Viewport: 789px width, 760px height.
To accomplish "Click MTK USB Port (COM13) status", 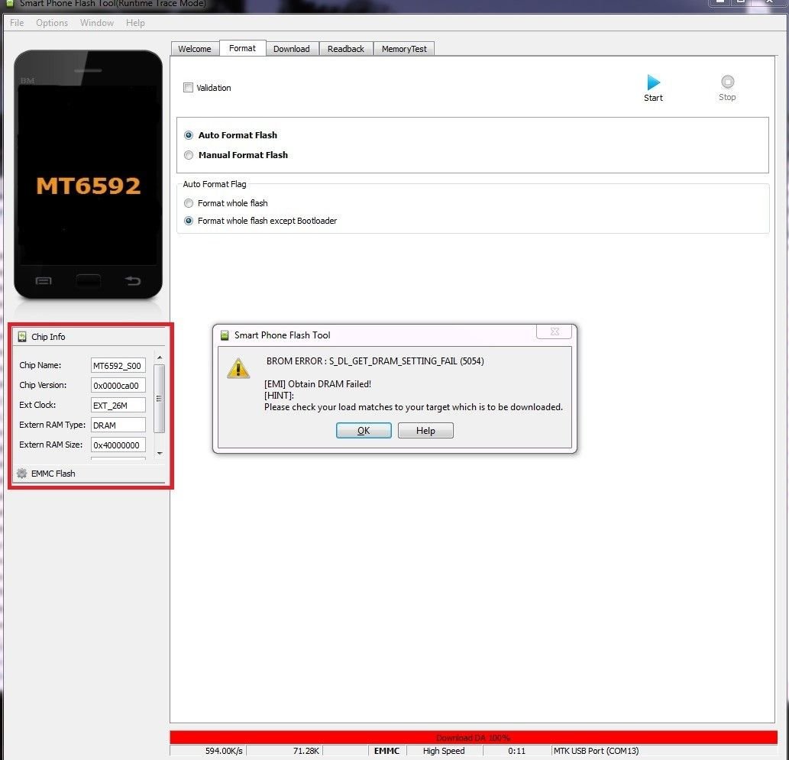I will (x=597, y=751).
